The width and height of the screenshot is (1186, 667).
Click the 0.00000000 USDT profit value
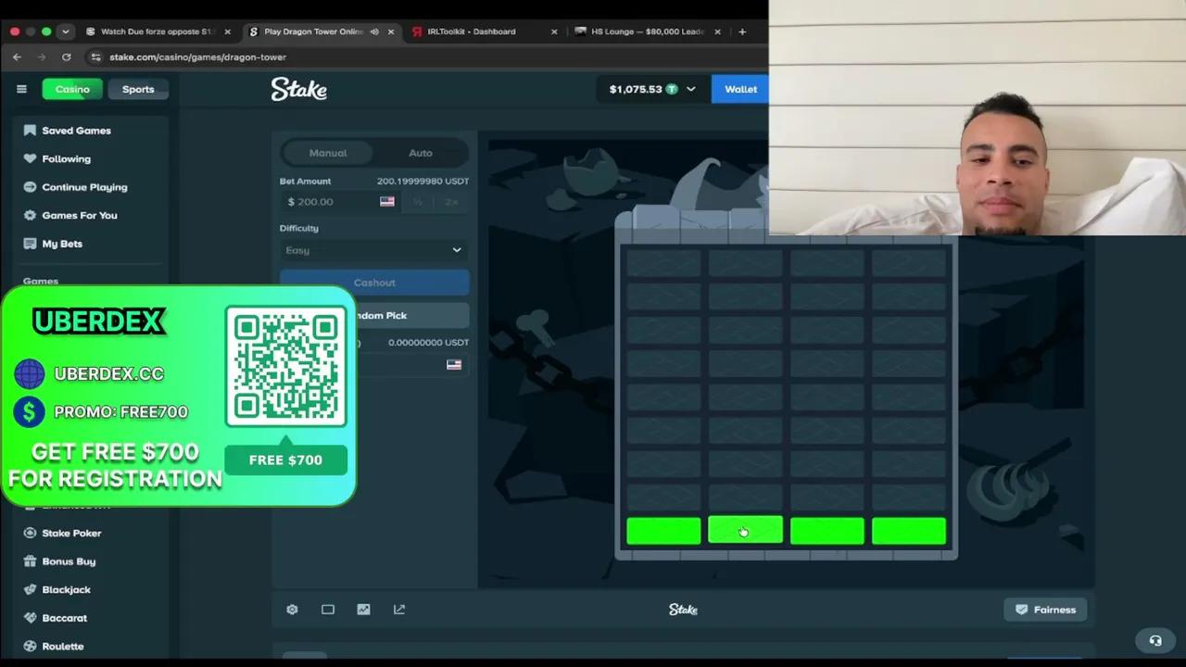pyautogui.click(x=428, y=343)
